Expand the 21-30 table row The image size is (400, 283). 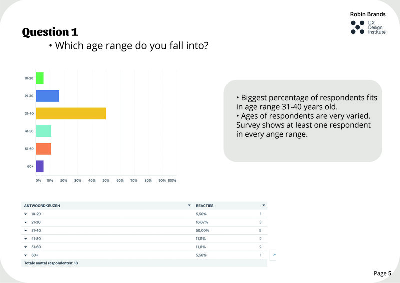[25, 222]
